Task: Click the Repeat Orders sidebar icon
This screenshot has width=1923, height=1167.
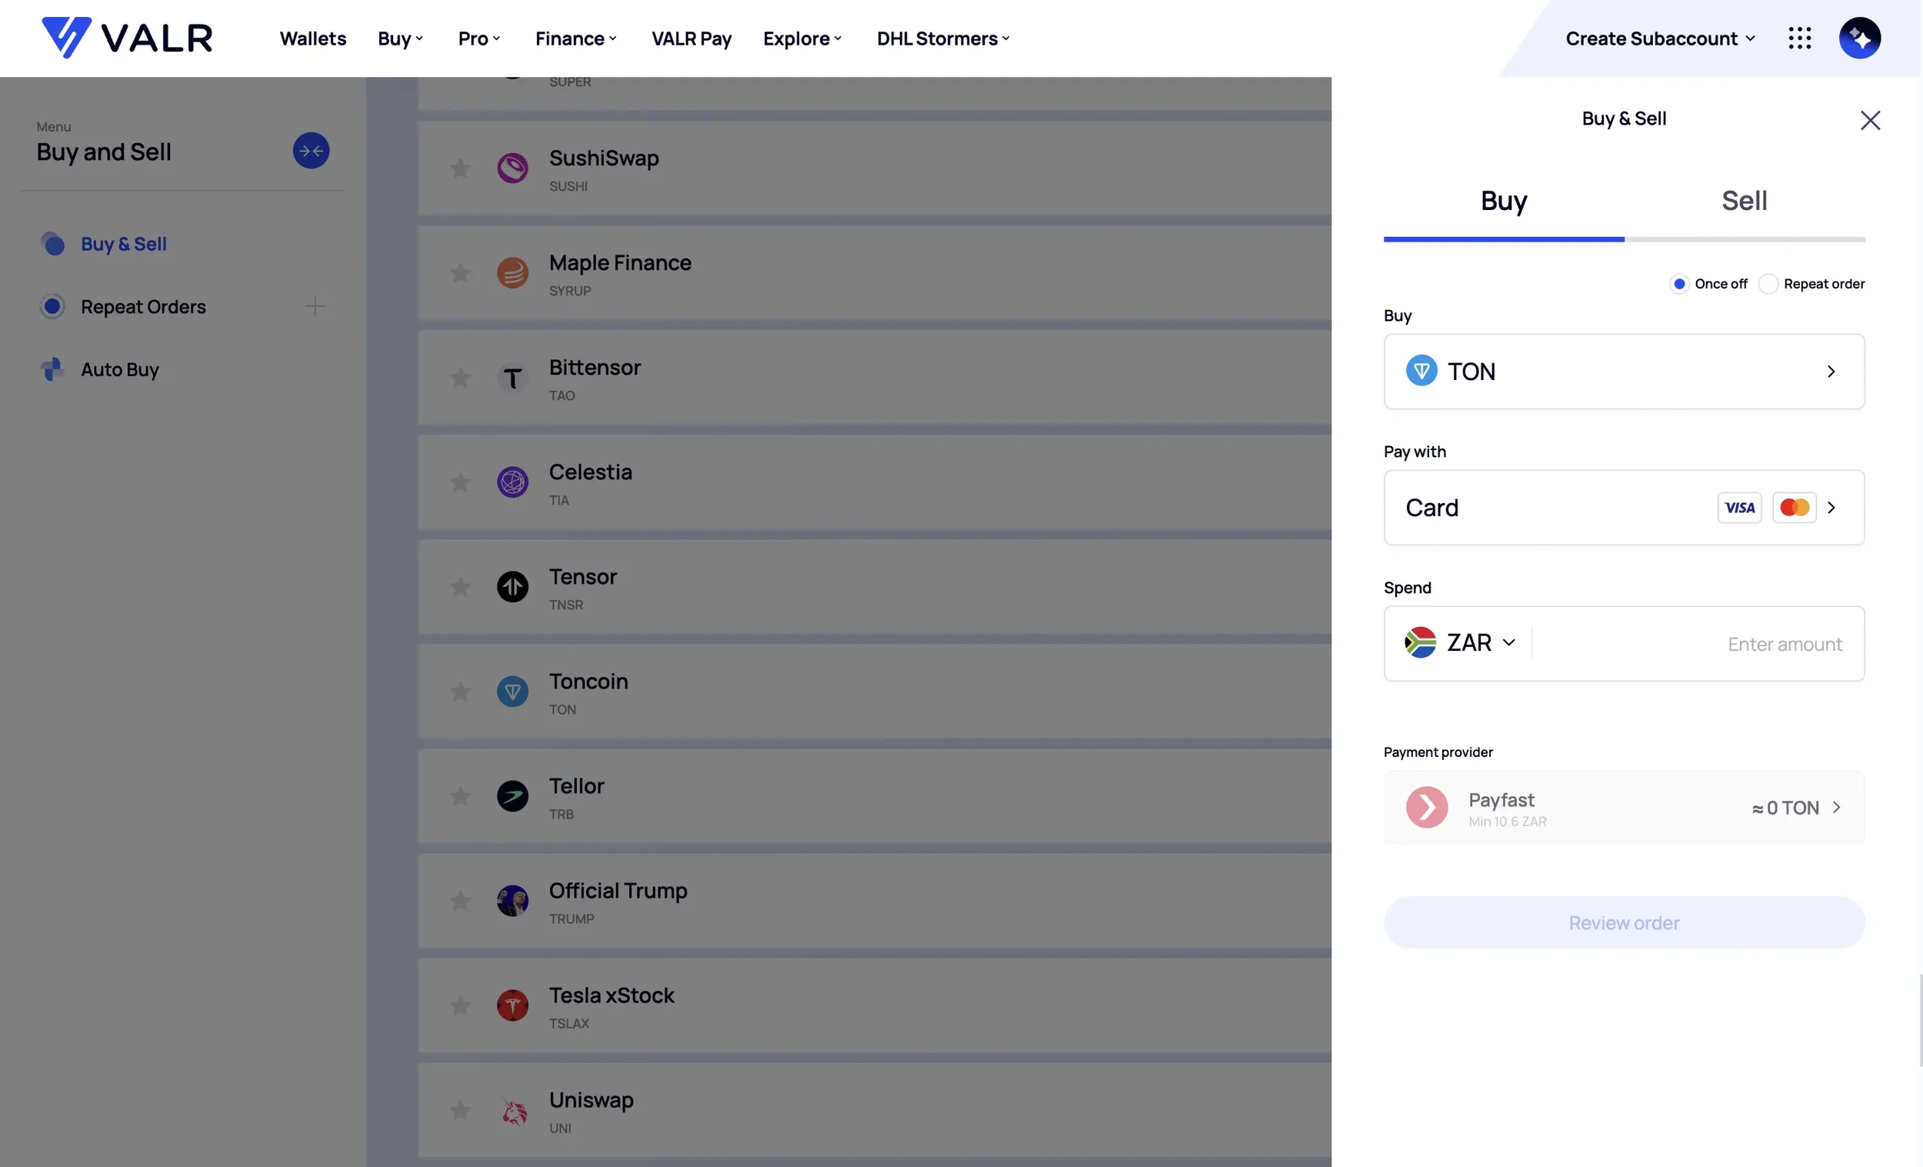Action: click(52, 307)
